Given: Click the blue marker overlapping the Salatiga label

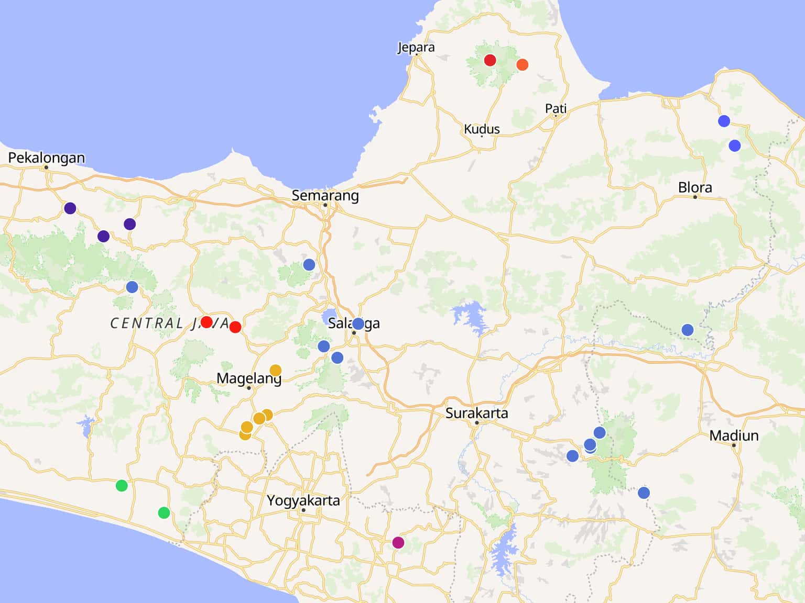Looking at the screenshot, I should (x=358, y=323).
